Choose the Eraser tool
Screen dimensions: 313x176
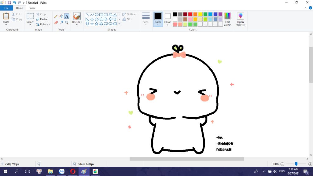(x=56, y=23)
